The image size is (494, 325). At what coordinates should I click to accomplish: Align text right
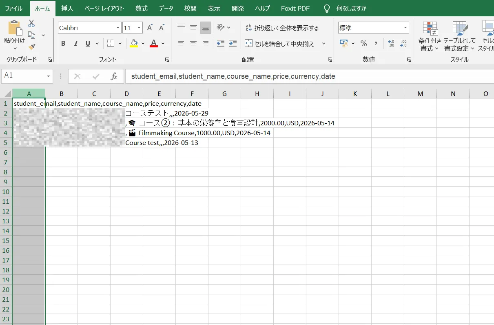[x=206, y=43]
